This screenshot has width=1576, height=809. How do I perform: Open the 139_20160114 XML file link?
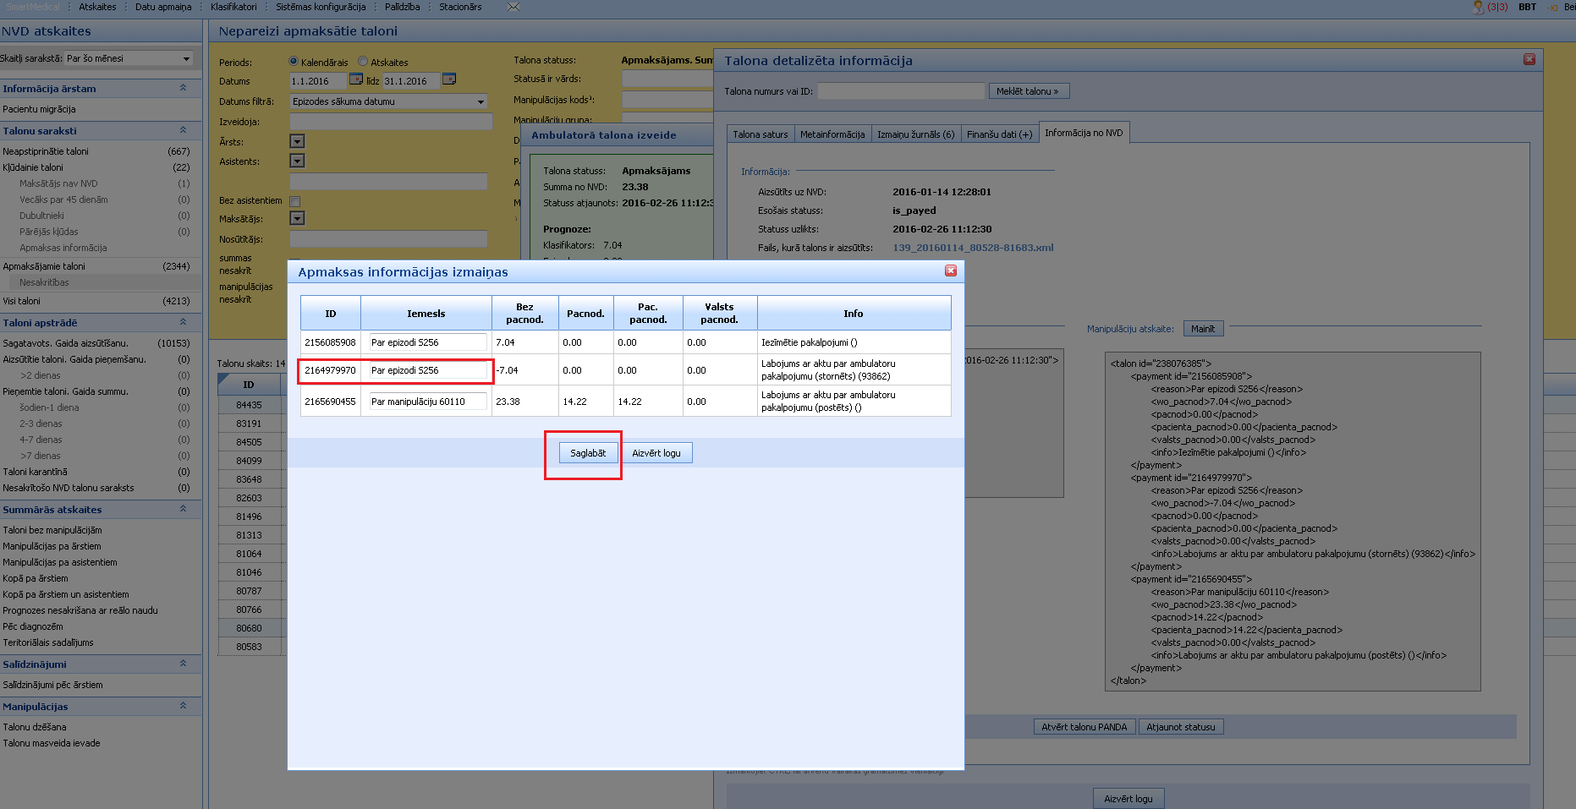973,248
